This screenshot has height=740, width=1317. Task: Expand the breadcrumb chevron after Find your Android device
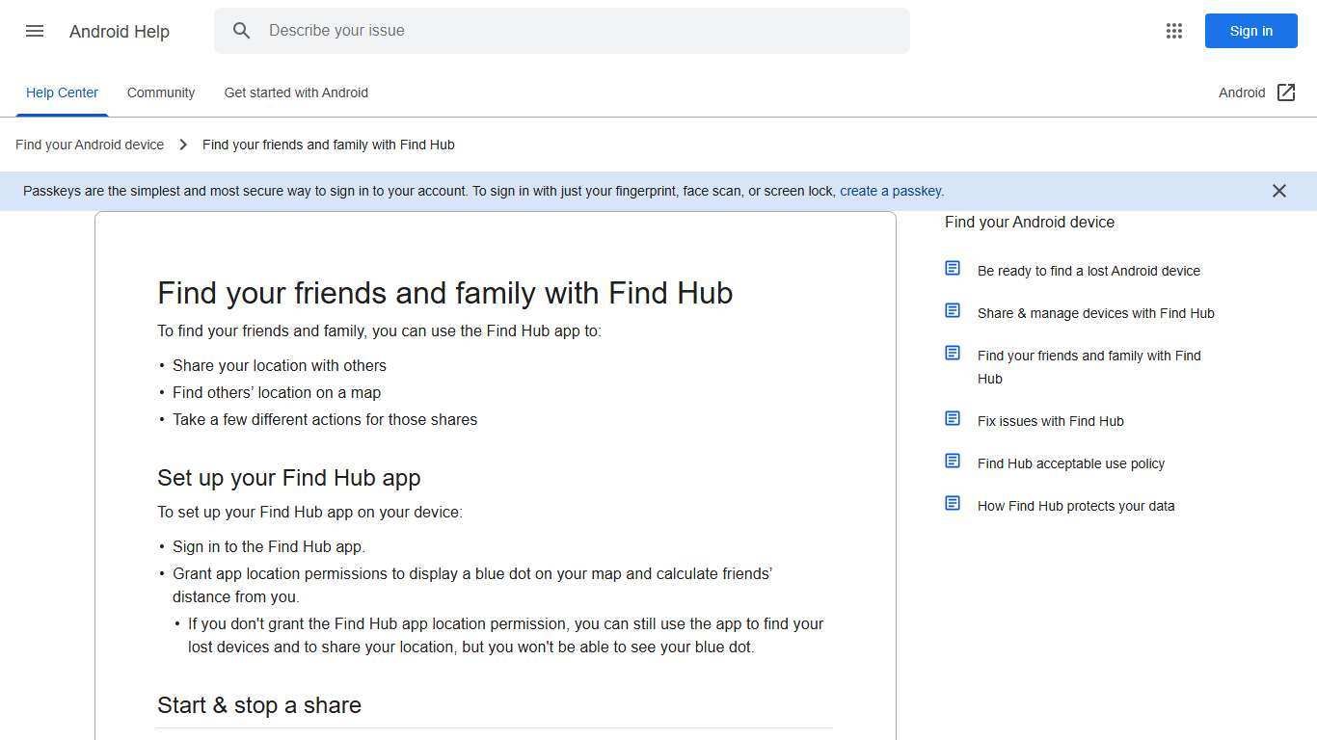182,145
